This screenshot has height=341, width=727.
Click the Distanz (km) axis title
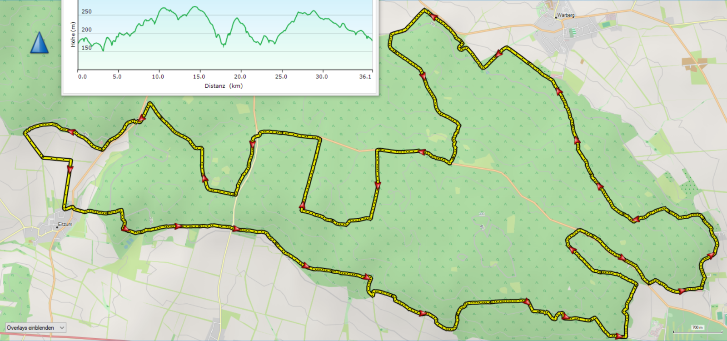[224, 86]
